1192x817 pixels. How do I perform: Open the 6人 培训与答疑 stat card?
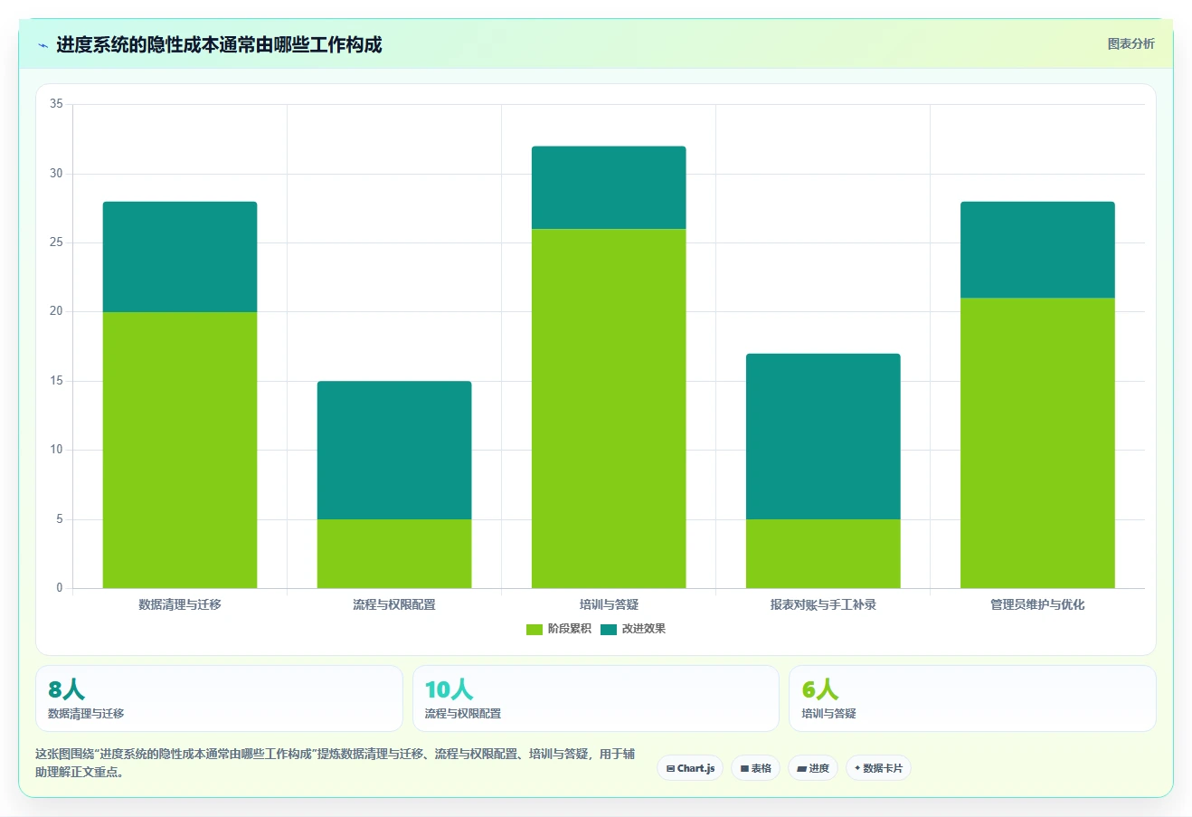pos(972,698)
